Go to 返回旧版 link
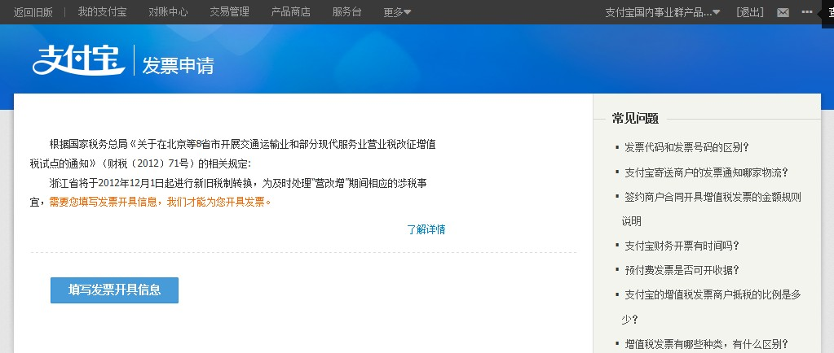834x353 pixels. [33, 11]
